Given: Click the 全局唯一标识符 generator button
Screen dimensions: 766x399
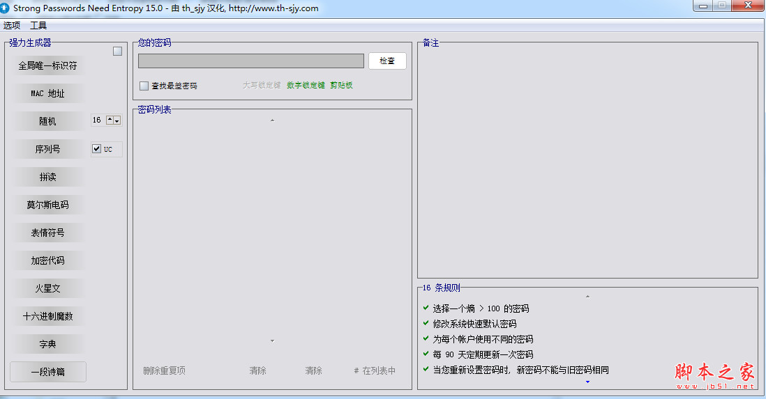Looking at the screenshot, I should (x=48, y=65).
